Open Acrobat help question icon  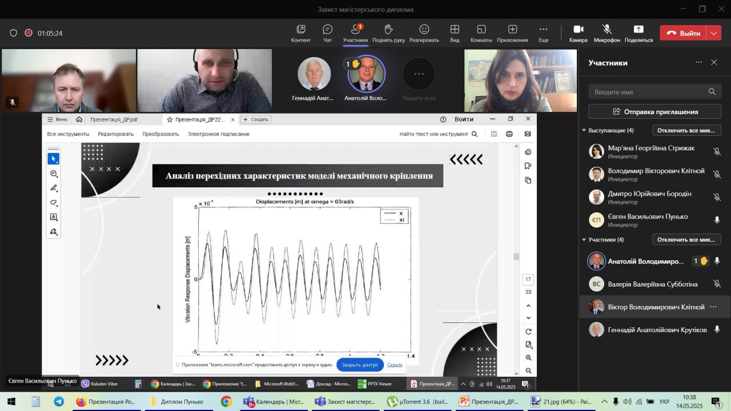pyautogui.click(x=443, y=119)
